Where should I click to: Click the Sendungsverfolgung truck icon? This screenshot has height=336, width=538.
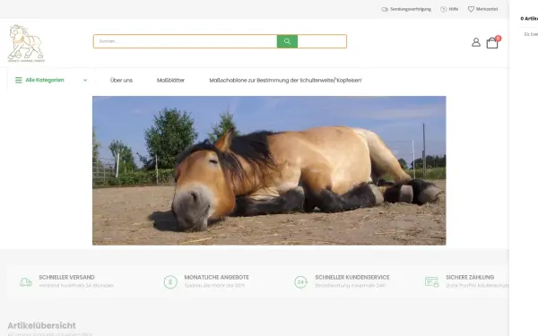pyautogui.click(x=385, y=9)
